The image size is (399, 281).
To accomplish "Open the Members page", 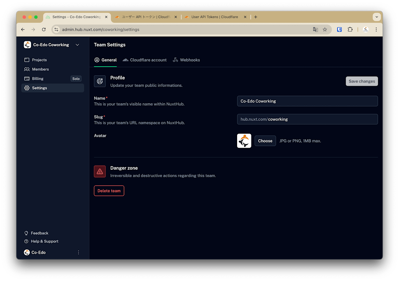I will [53, 69].
